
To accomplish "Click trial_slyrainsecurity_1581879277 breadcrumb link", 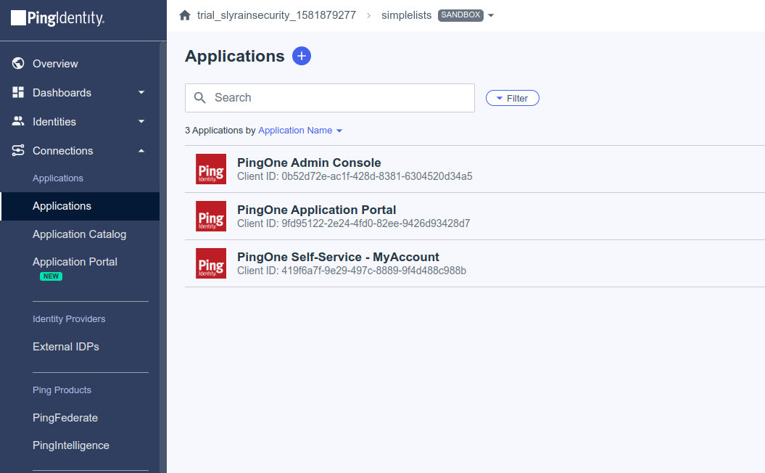I will [276, 15].
